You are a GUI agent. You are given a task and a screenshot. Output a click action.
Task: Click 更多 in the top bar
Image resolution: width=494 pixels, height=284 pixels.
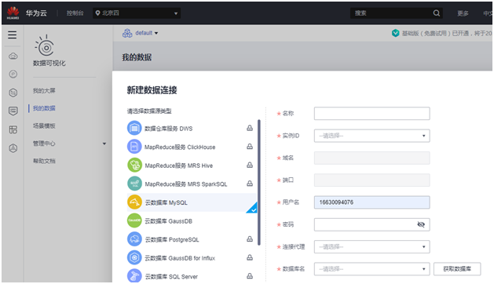[x=463, y=13]
